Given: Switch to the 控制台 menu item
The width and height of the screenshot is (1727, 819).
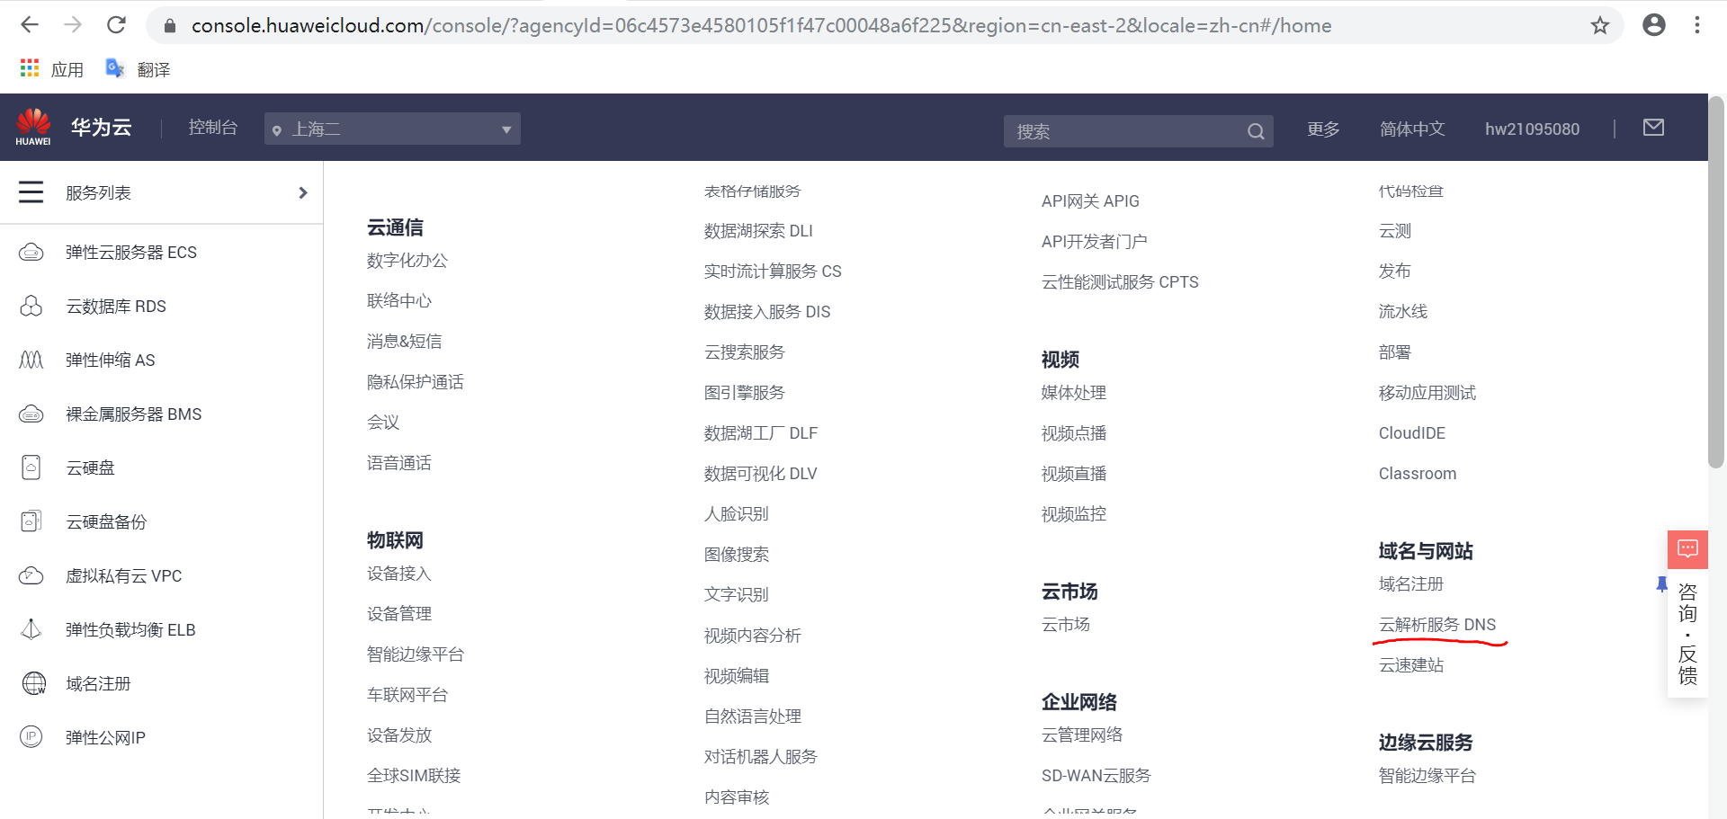Looking at the screenshot, I should tap(212, 127).
